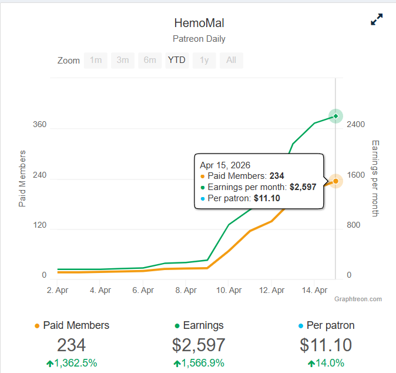396x373 pixels.
Task: Select the 1m zoom range
Action: point(96,60)
